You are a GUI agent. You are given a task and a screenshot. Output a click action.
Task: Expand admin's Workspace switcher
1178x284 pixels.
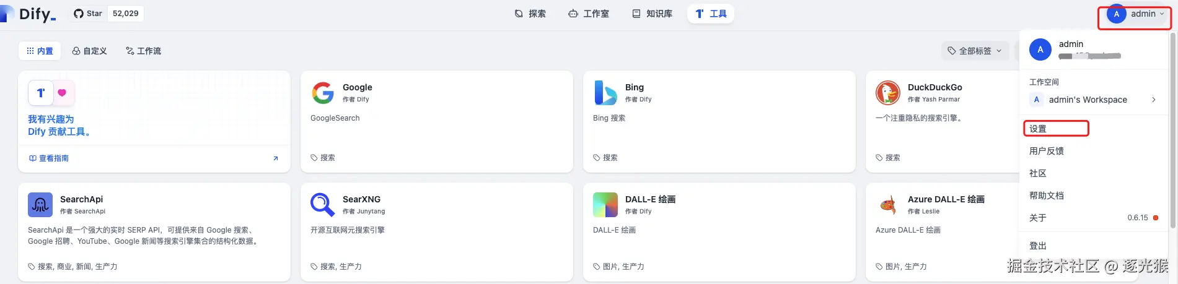(x=1094, y=100)
